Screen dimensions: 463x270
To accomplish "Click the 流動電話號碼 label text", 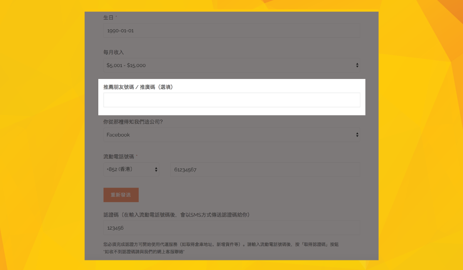I will tap(119, 157).
